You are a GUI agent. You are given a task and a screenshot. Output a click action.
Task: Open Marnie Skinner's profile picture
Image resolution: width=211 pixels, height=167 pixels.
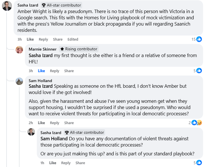pos(19,50)
